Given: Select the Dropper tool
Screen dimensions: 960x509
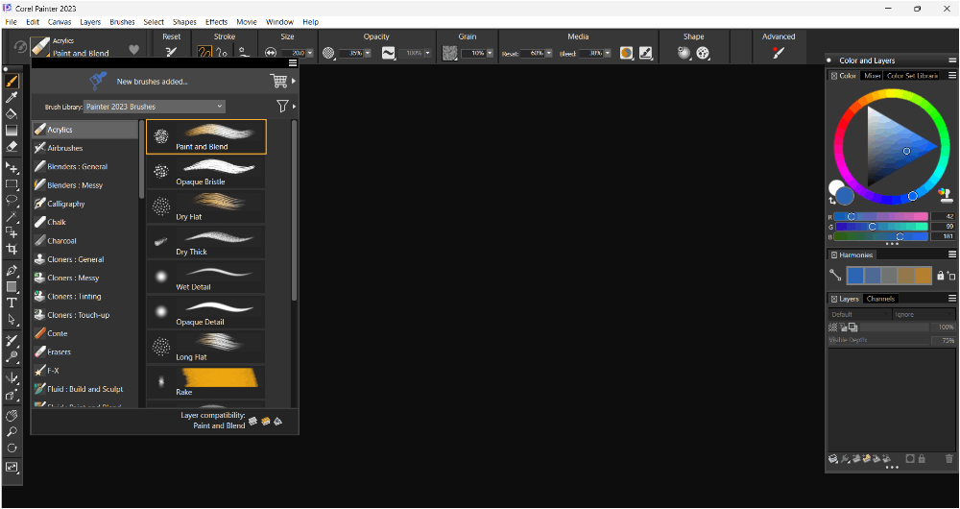Looking at the screenshot, I should click(12, 97).
